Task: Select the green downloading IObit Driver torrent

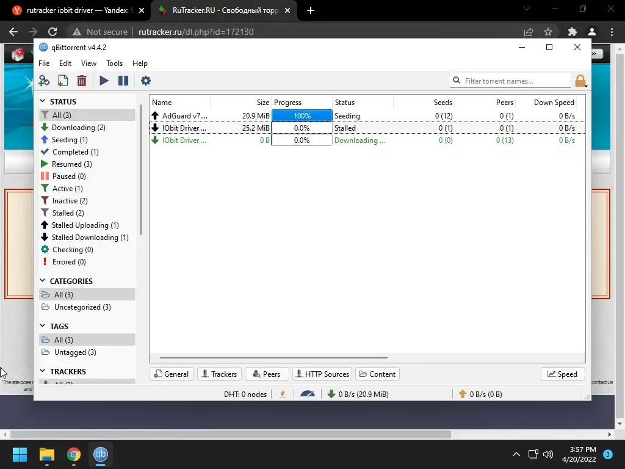Action: (x=367, y=140)
